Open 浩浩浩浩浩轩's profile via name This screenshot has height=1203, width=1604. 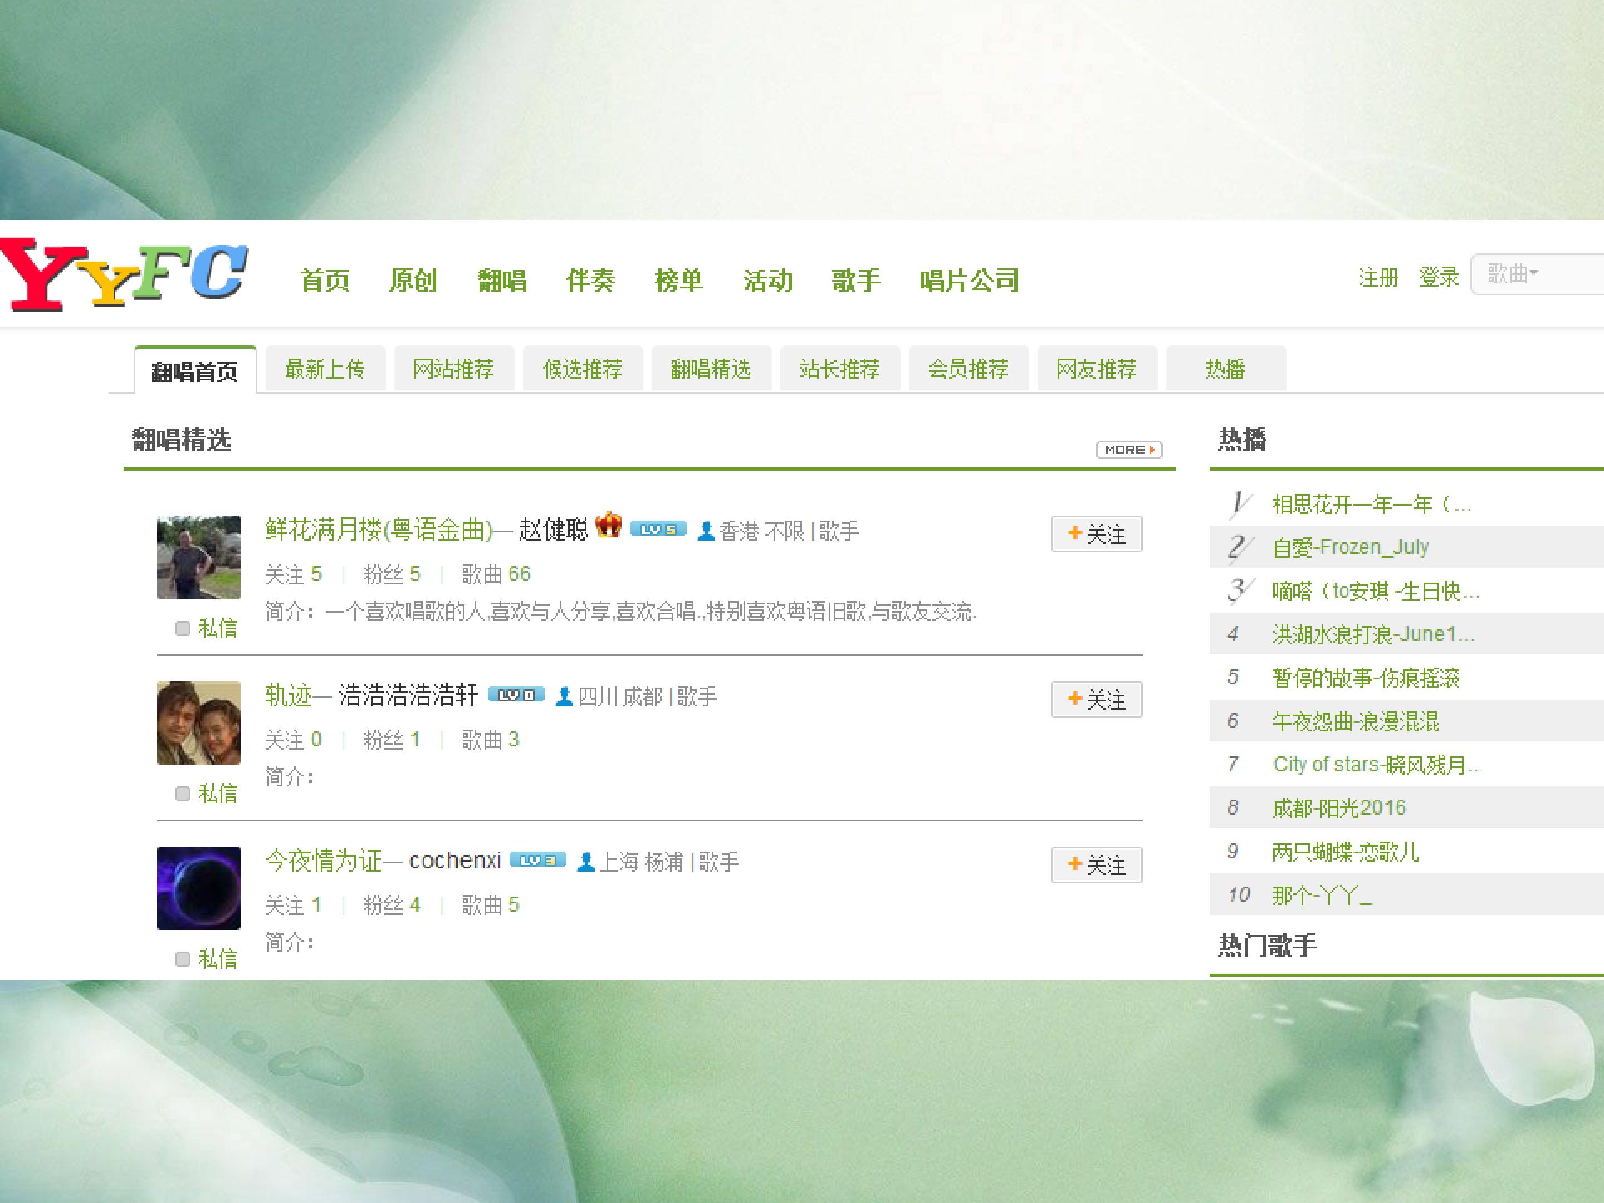click(408, 696)
